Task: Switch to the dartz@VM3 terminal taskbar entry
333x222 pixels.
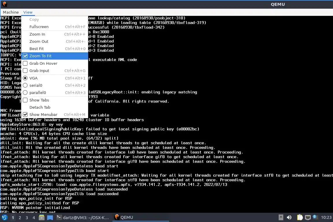Action: 83,217
